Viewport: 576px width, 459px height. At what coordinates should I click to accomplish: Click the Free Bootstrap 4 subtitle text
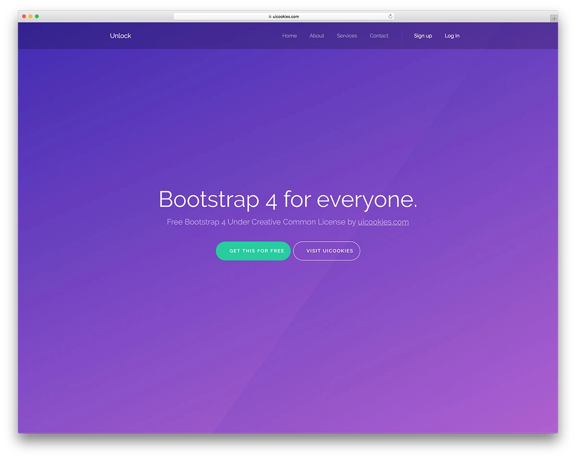click(x=288, y=222)
